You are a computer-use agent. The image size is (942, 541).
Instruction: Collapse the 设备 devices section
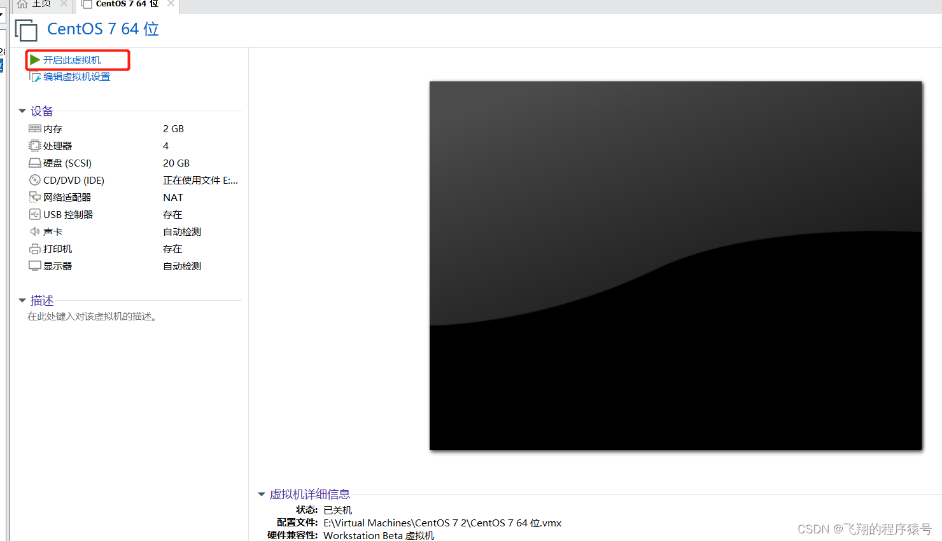22,111
